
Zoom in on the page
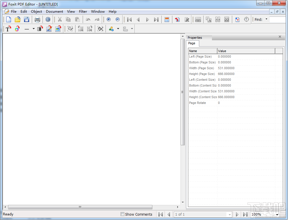[109, 19]
